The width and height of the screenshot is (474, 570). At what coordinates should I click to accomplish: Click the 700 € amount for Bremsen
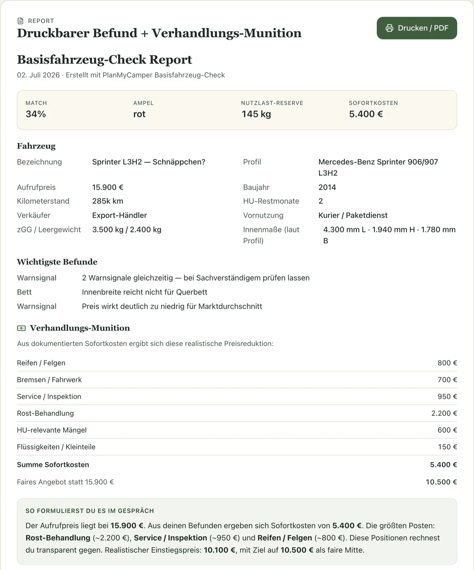click(x=447, y=380)
